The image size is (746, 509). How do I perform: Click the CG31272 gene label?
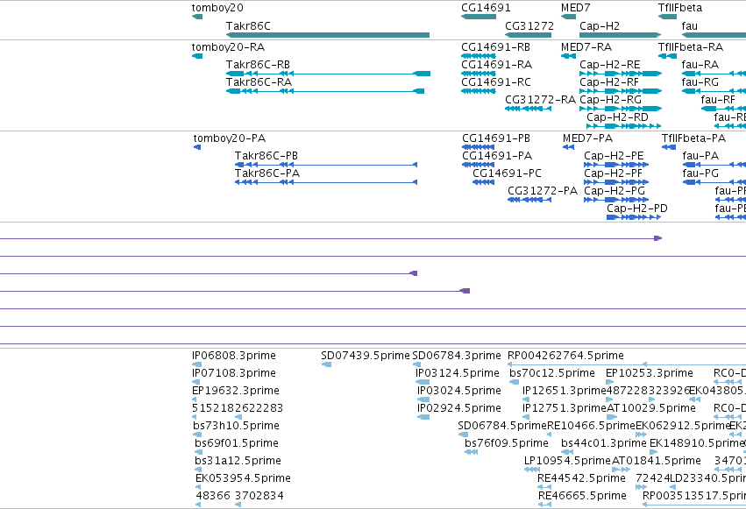(x=529, y=26)
